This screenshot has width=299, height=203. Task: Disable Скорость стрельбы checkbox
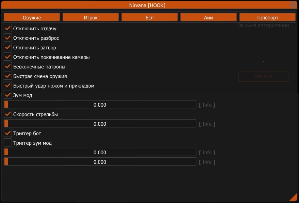(x=8, y=114)
